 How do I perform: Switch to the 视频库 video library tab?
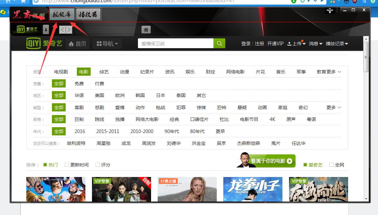click(x=62, y=14)
